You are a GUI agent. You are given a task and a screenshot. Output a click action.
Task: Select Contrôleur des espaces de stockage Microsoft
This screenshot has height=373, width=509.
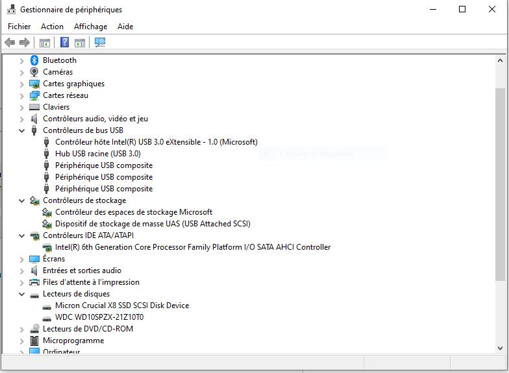point(134,212)
